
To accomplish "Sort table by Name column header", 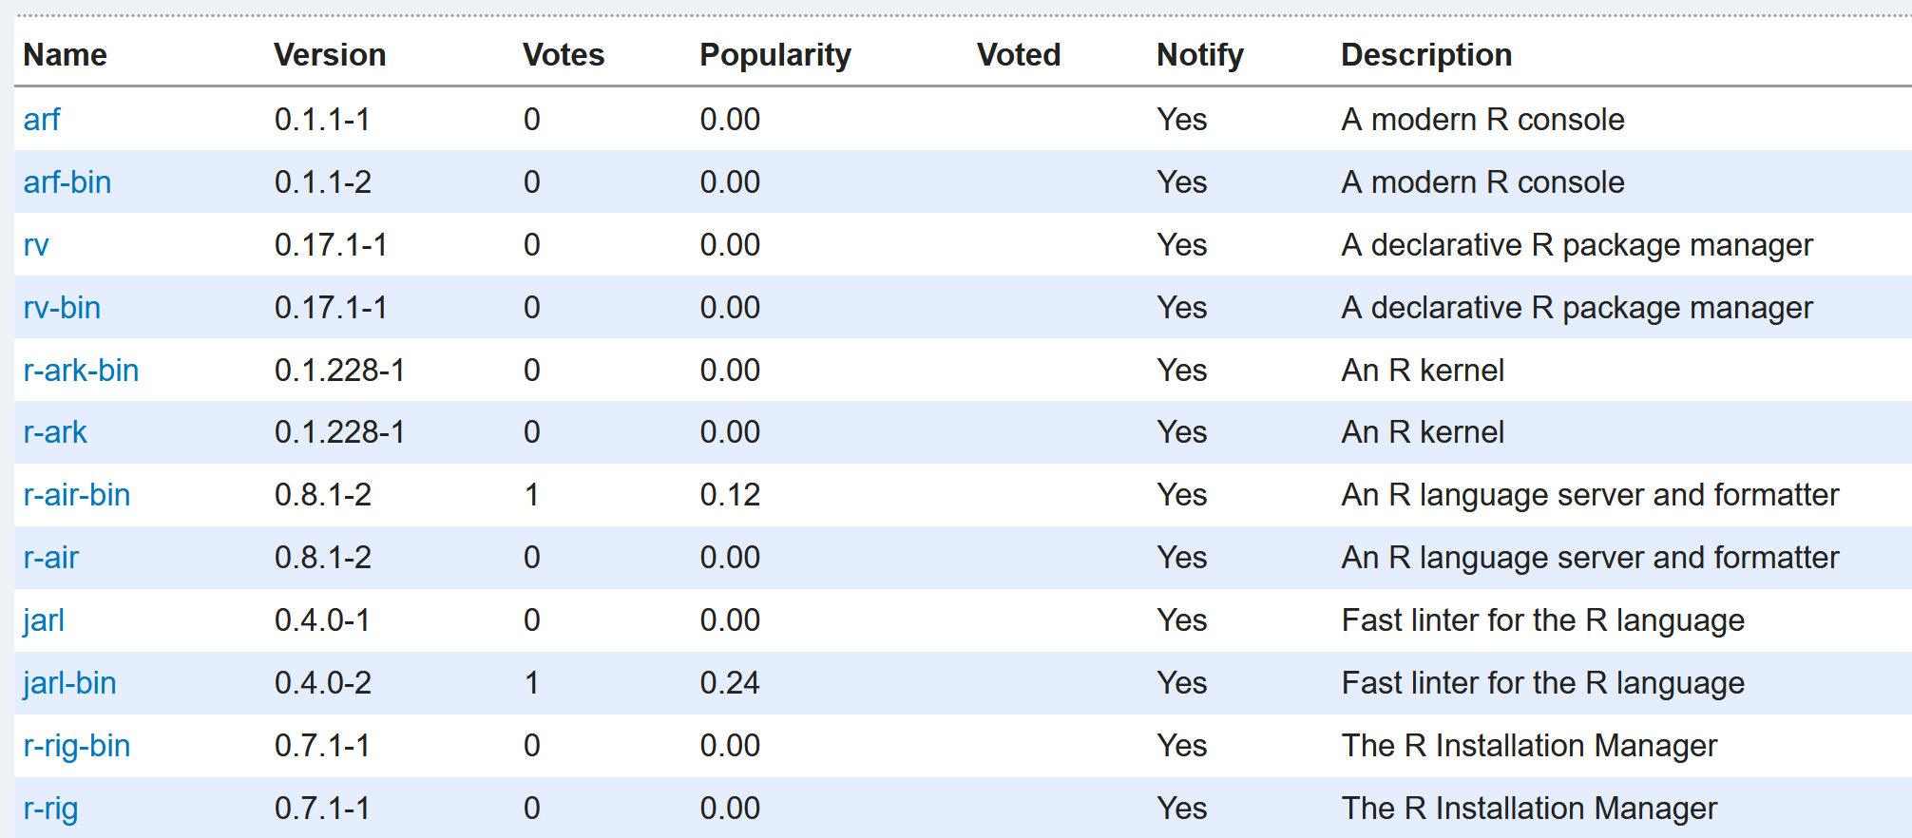I will pyautogui.click(x=66, y=55).
